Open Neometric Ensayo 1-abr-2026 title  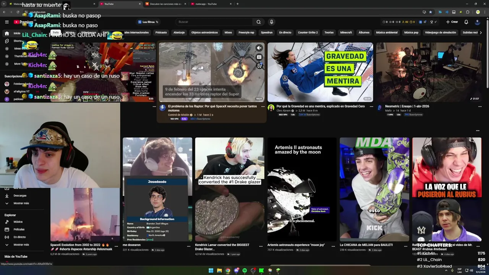pyautogui.click(x=407, y=107)
